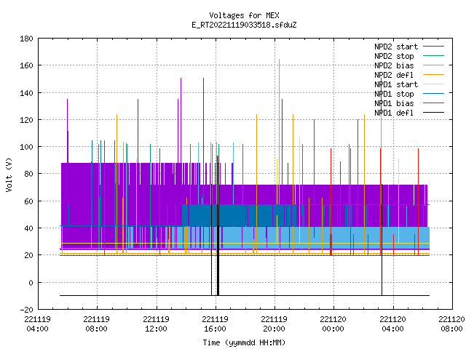The width and height of the screenshot is (466, 349).
Task: Click the flat black NPD1 defl line at -10 volts
Action: click(x=245, y=296)
